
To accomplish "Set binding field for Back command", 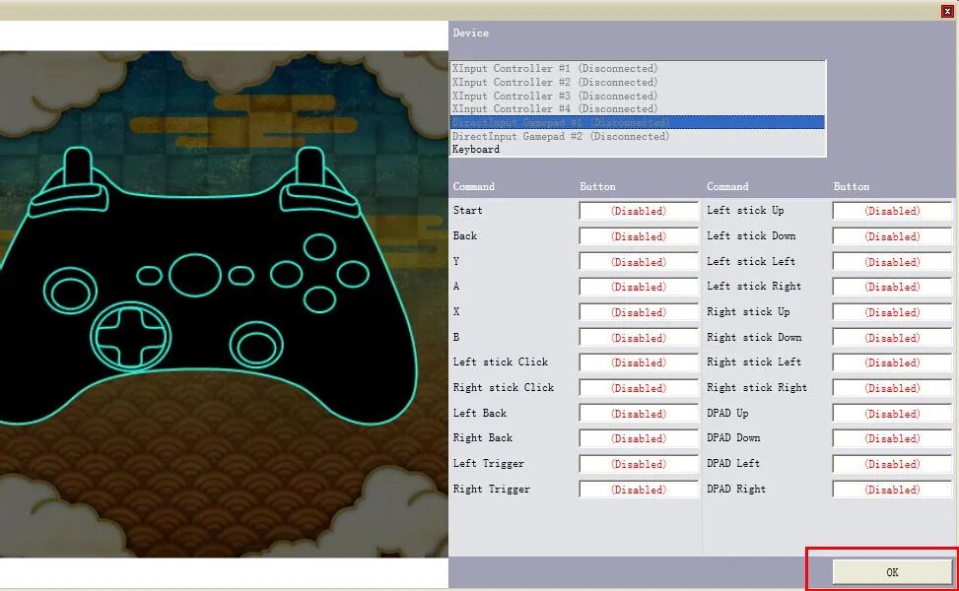I will pos(638,236).
